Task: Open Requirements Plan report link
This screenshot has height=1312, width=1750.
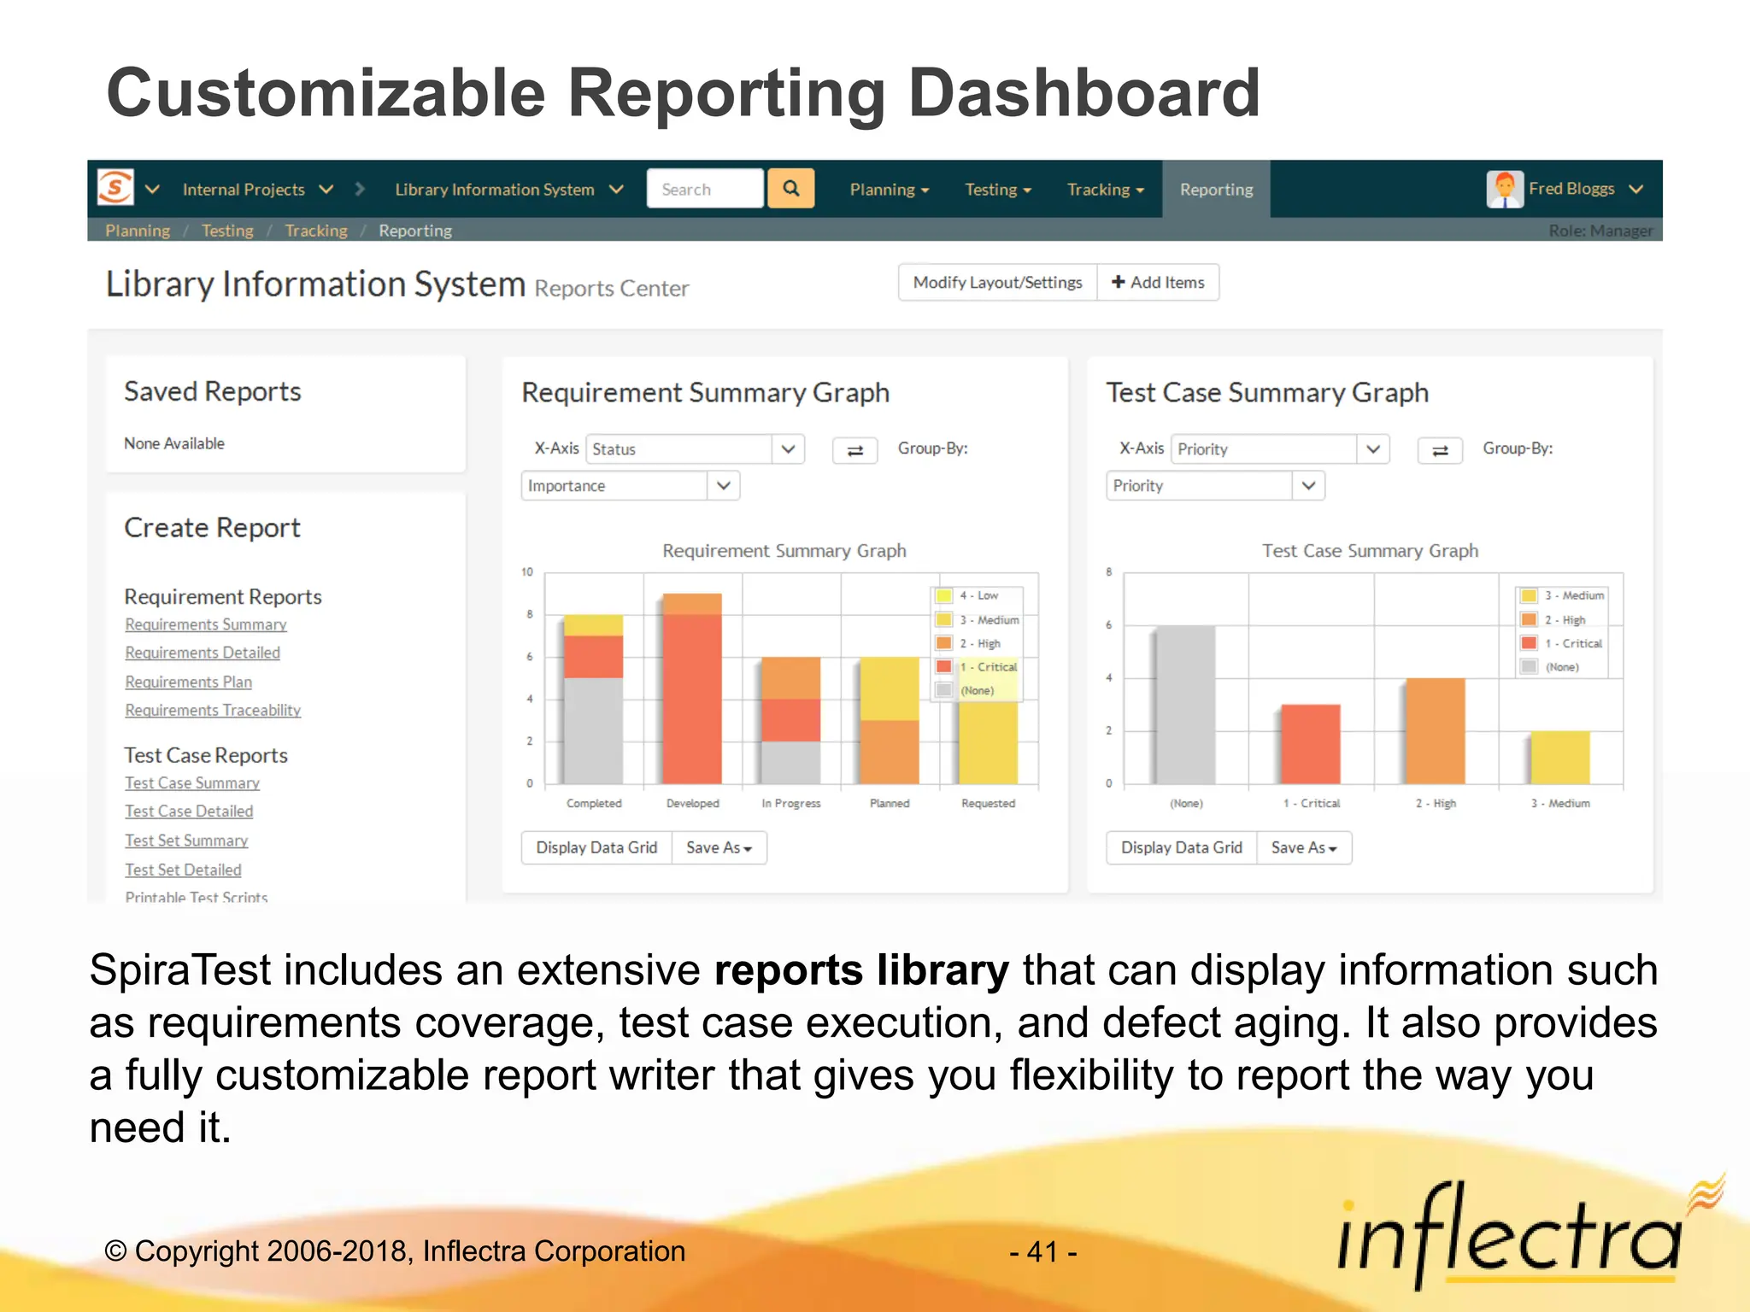Action: [x=188, y=682]
